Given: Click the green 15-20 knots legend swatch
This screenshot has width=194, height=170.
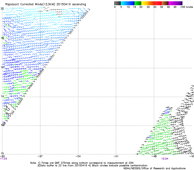Looking at the screenshot, I should 138,3.
